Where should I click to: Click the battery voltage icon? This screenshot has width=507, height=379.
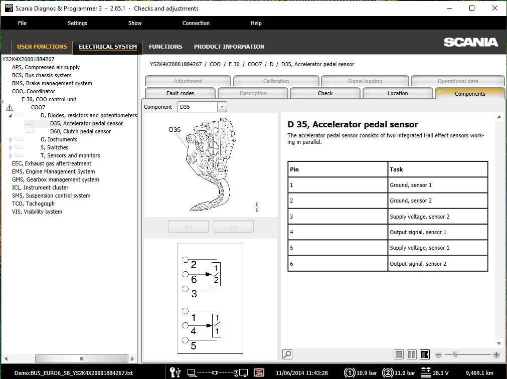[x=426, y=372]
